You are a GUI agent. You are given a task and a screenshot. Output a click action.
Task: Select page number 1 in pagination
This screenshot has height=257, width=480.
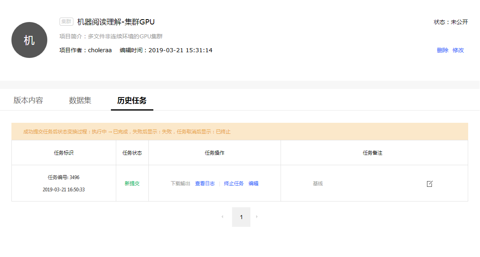[x=241, y=217]
